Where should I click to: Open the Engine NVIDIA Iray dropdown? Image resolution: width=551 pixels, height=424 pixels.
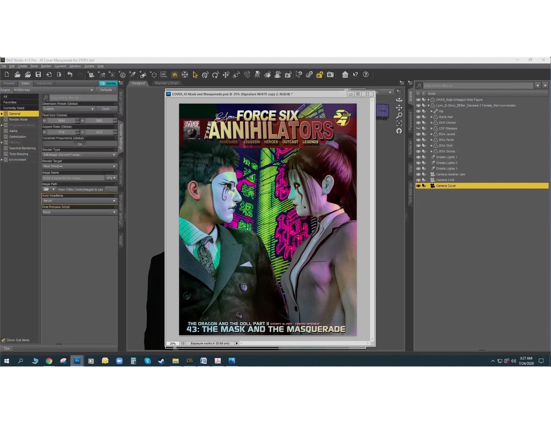[x=53, y=90]
